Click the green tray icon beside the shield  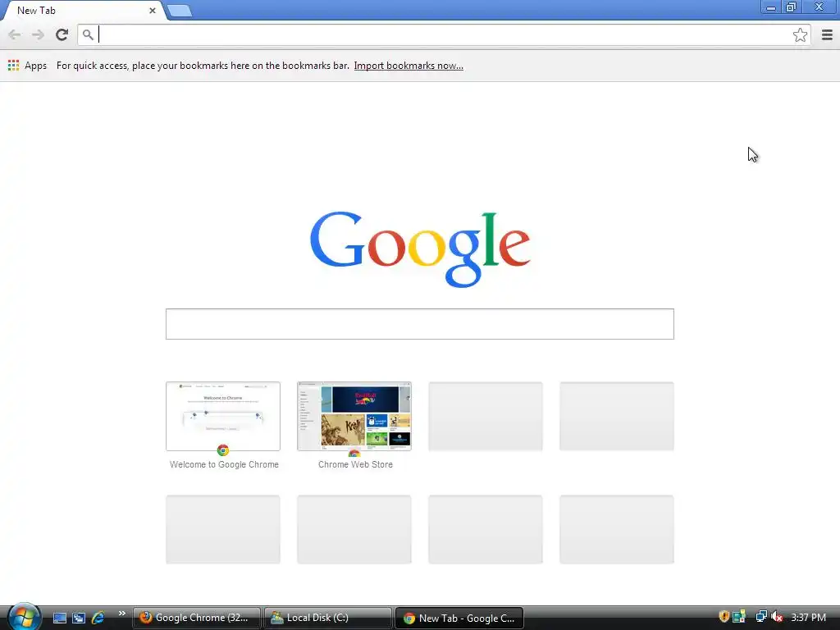click(739, 617)
